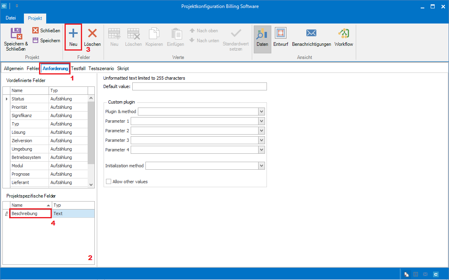The height and width of the screenshot is (280, 449).
Task: Open the Parameter 1 dropdown
Action: point(262,121)
